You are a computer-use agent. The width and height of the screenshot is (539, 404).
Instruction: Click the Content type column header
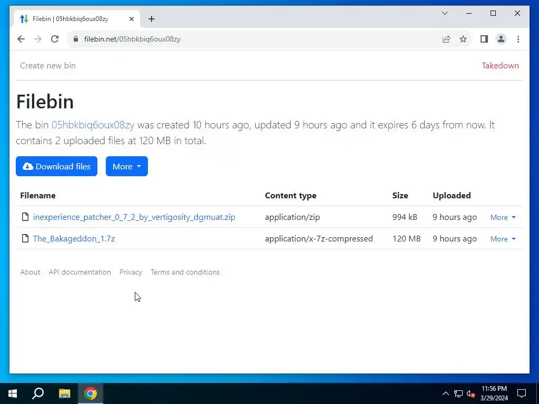(291, 196)
